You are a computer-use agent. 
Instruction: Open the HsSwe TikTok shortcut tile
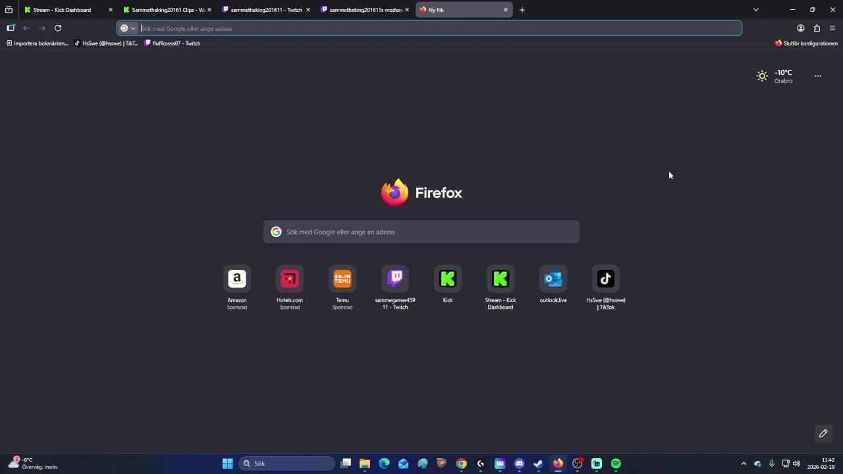click(x=606, y=288)
